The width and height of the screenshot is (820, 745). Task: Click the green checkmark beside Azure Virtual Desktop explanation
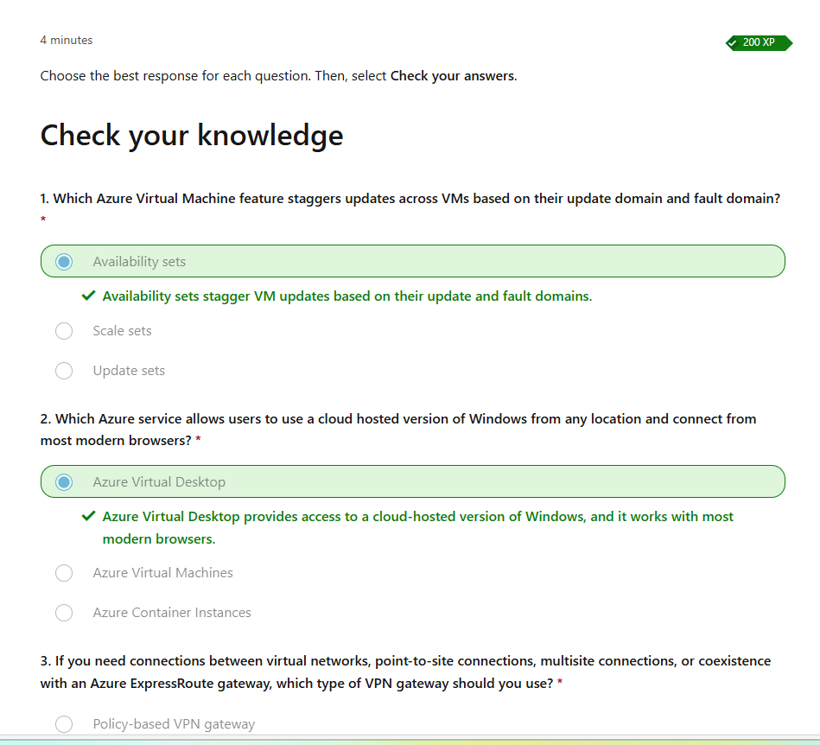pyautogui.click(x=87, y=515)
